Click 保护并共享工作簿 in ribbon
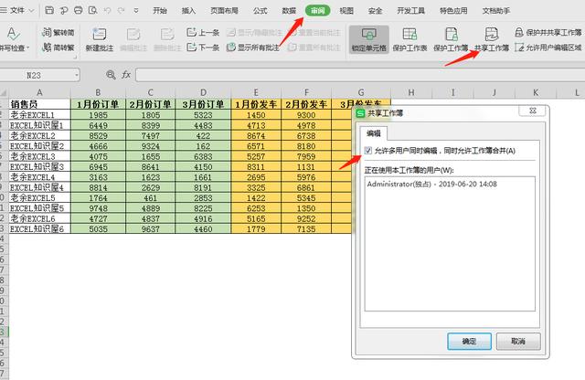 (548, 33)
